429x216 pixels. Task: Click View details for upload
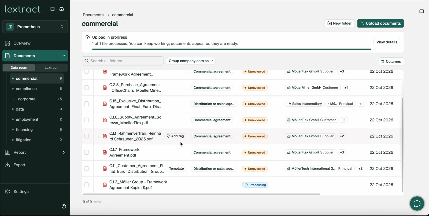click(x=387, y=42)
